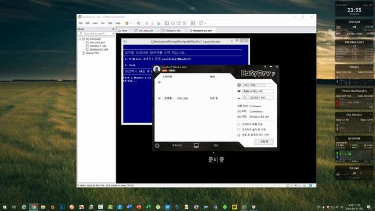Click the EasyDrv7 settings gear icon
The height and width of the screenshot is (211, 375).
(x=157, y=145)
